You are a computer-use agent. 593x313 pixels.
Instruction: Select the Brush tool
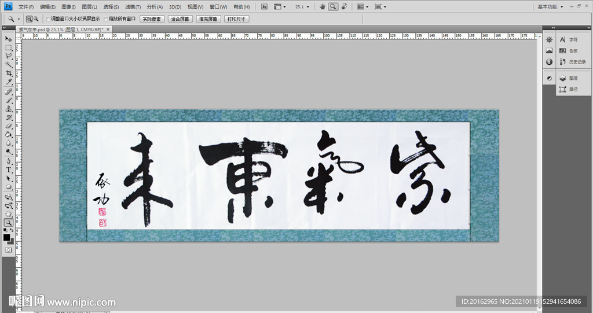(x=8, y=101)
